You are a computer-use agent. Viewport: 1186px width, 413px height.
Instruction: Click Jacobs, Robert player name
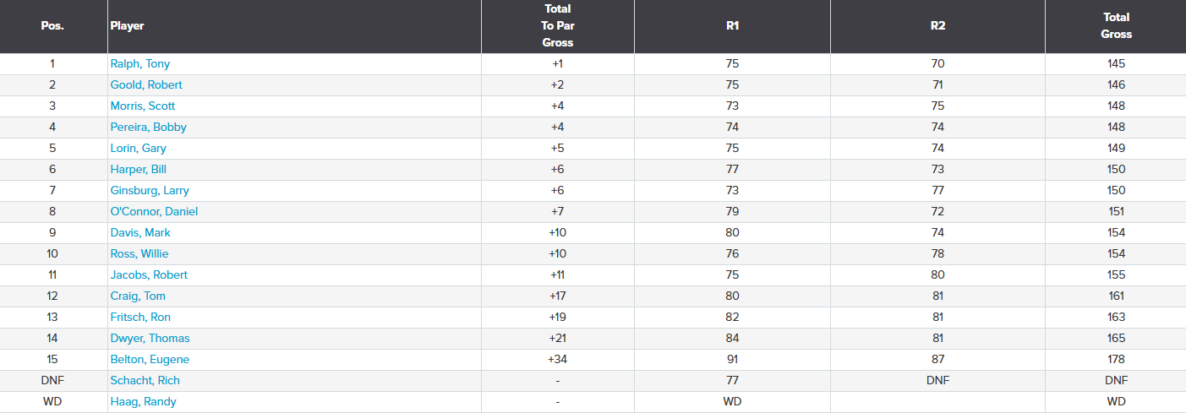tap(149, 274)
